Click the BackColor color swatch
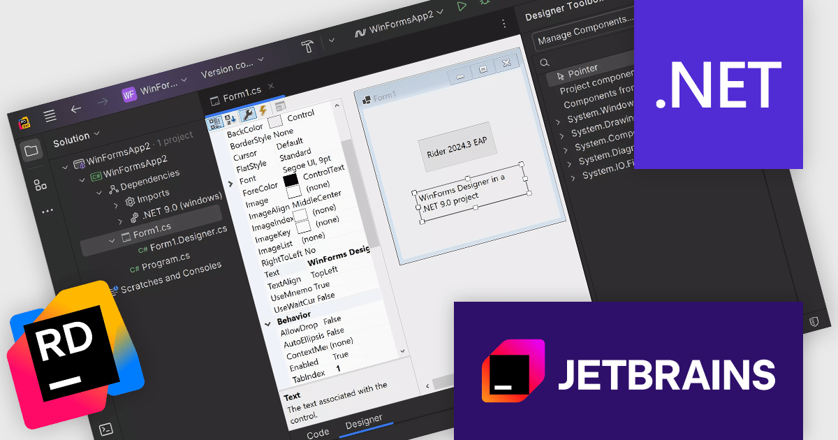Viewport: 838px width, 440px height. pos(274,121)
